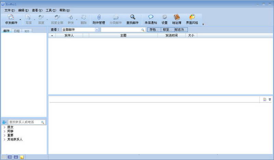
Task: Click the yellow sticky note icon
Action: [x=22, y=157]
